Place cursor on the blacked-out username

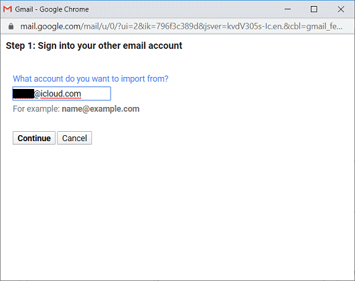point(23,94)
